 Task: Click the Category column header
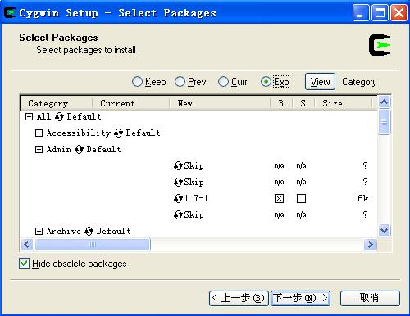tap(57, 103)
